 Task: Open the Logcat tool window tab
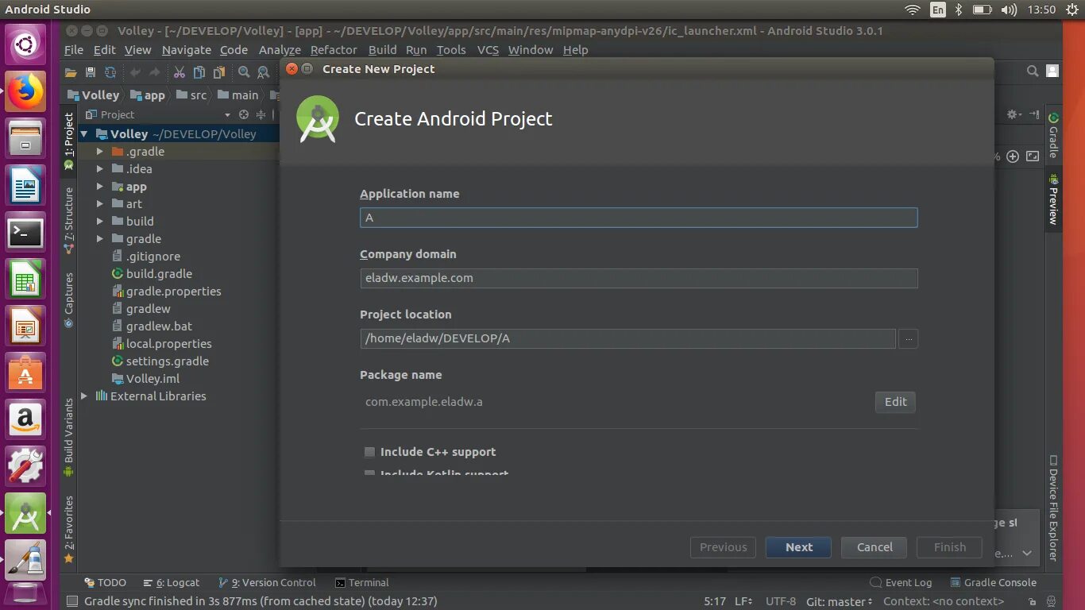(170, 582)
